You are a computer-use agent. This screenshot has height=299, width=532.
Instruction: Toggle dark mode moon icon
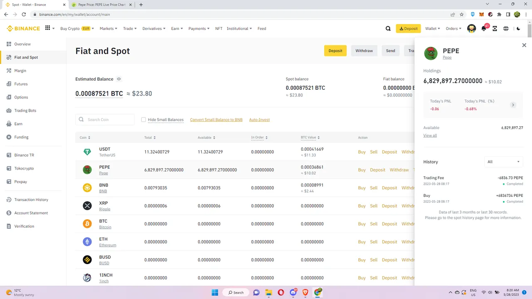click(x=518, y=29)
